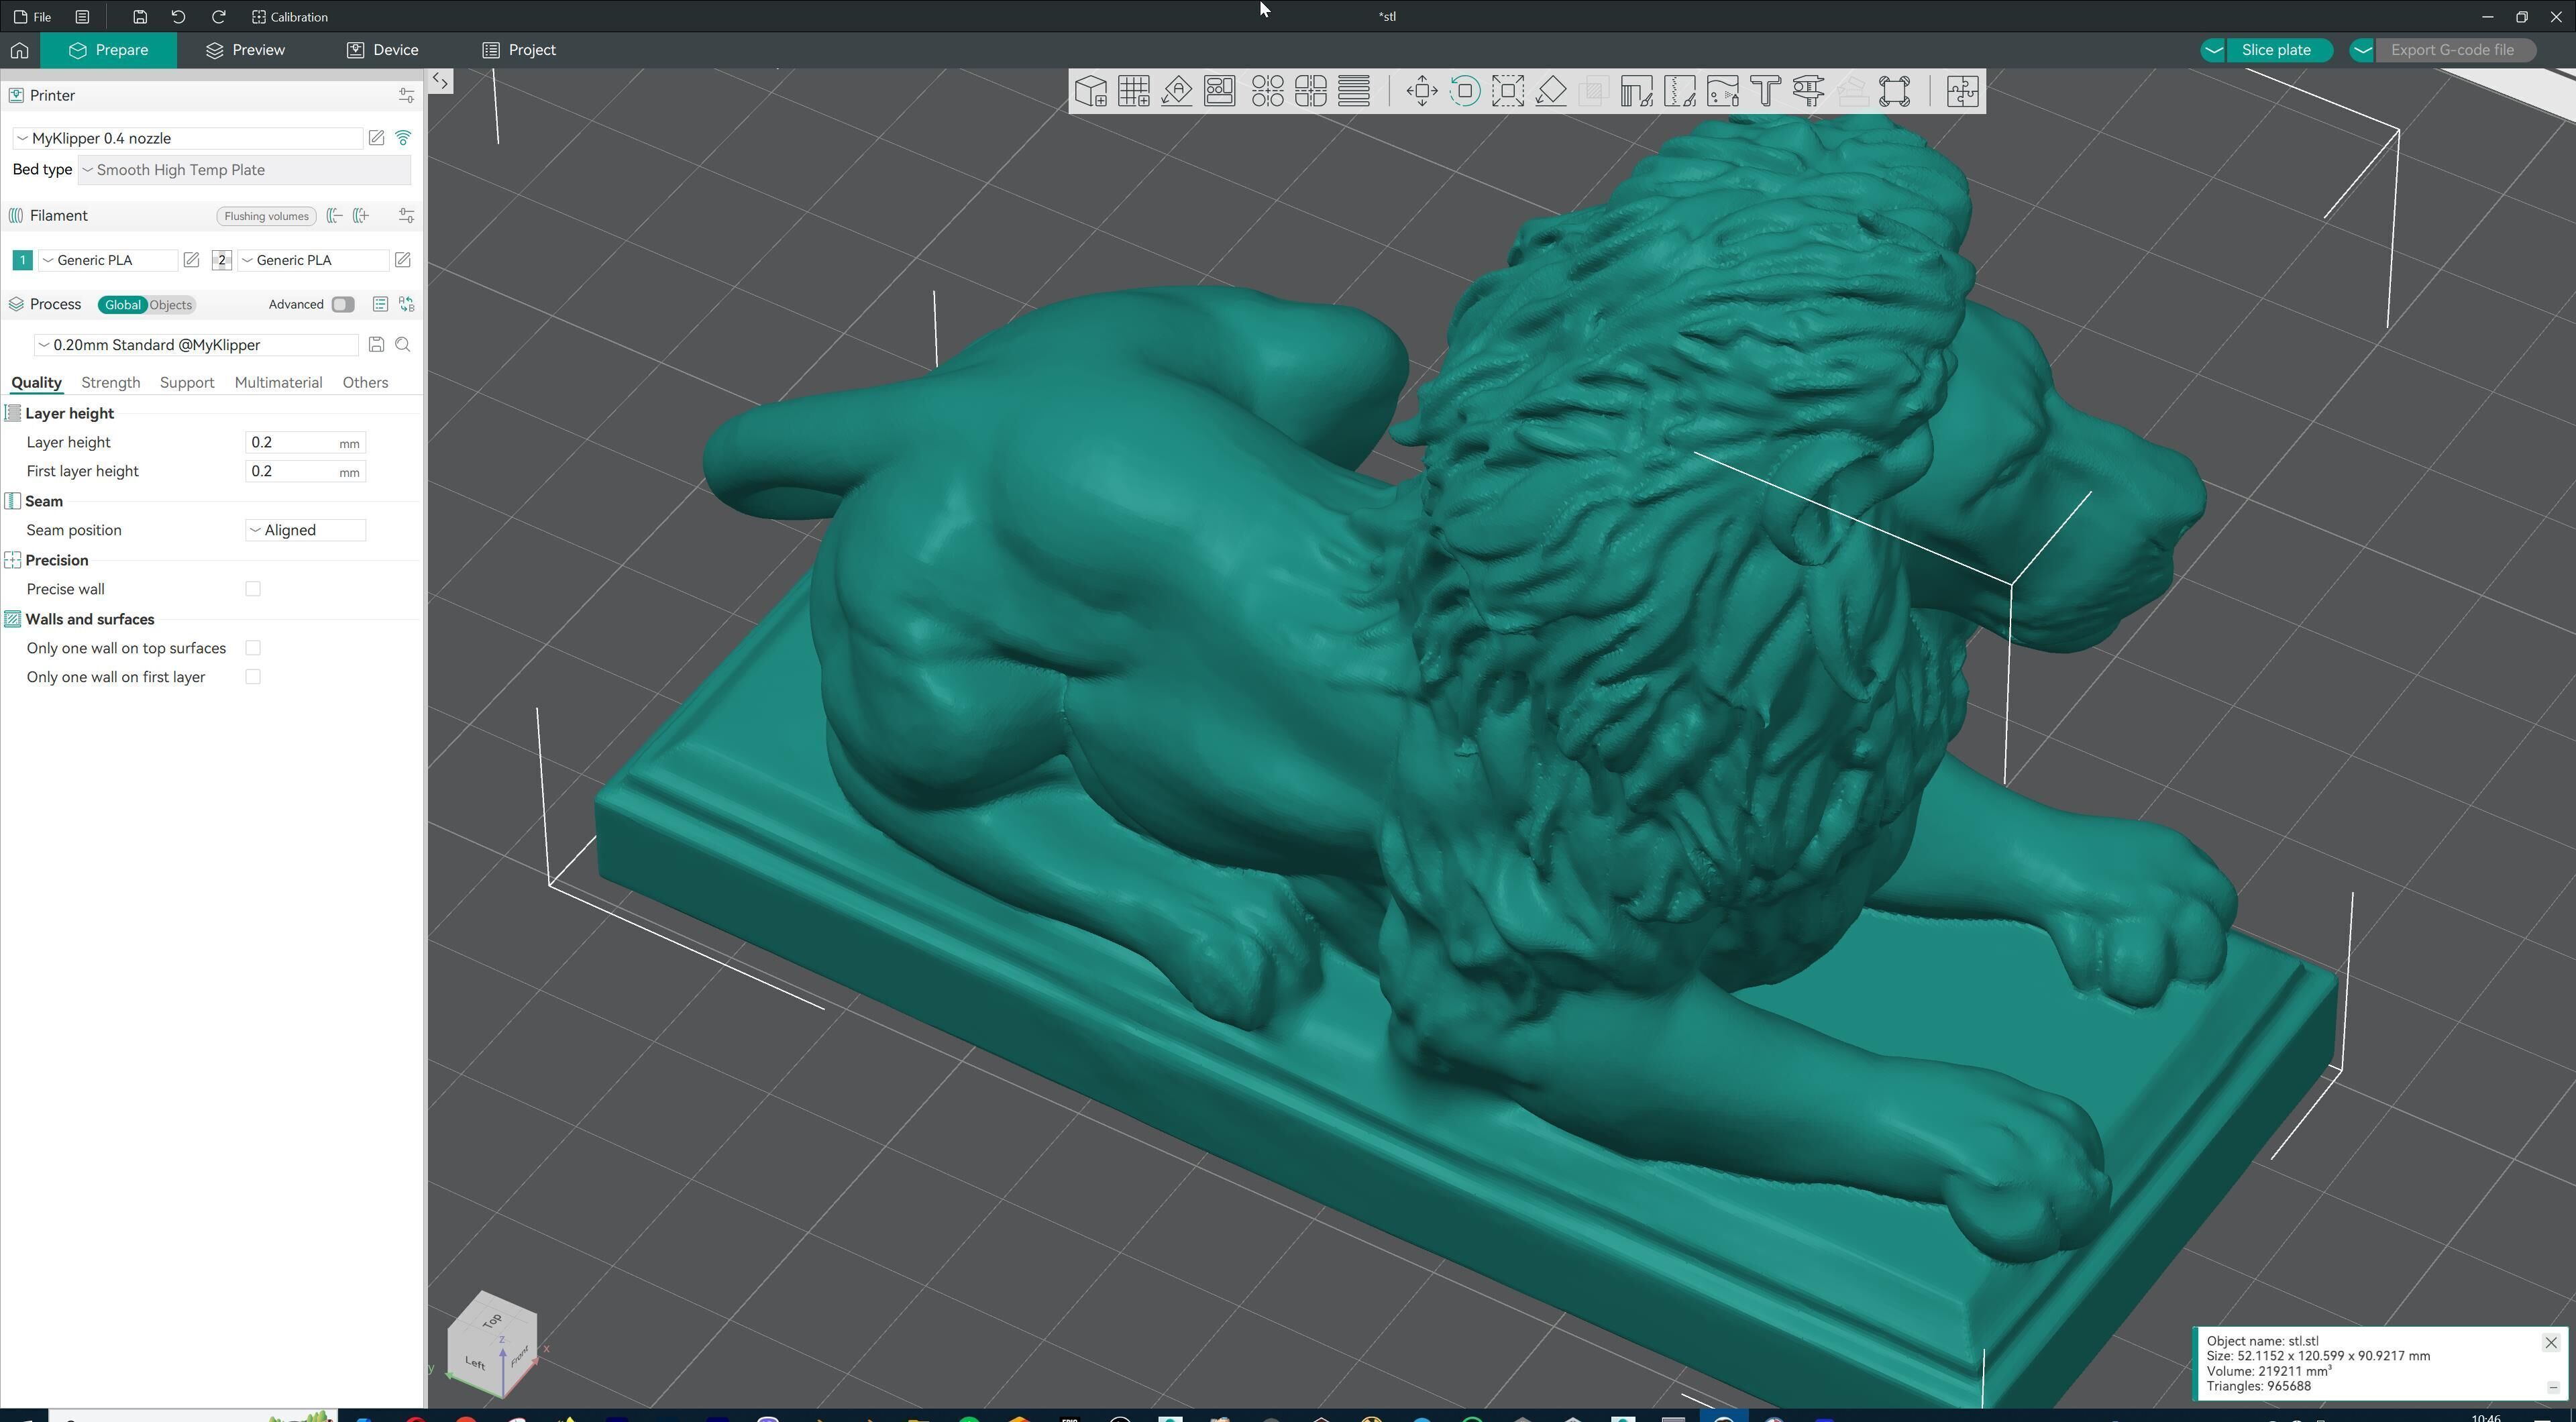This screenshot has width=2576, height=1422.
Task: Switch the process scope to Global
Action: tap(123, 305)
